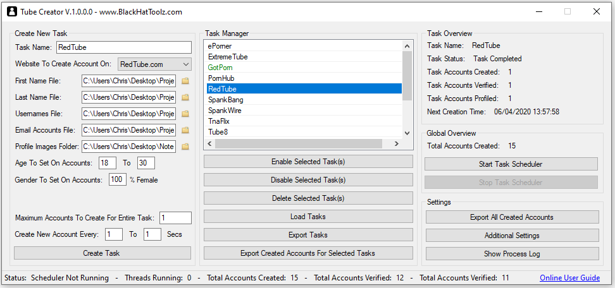This screenshot has width=615, height=288.
Task: Click browse icon for Email Accounts File
Action: pyautogui.click(x=185, y=130)
